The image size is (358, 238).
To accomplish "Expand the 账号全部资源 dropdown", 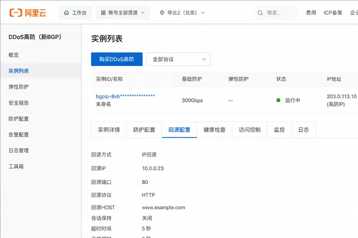I will [123, 13].
